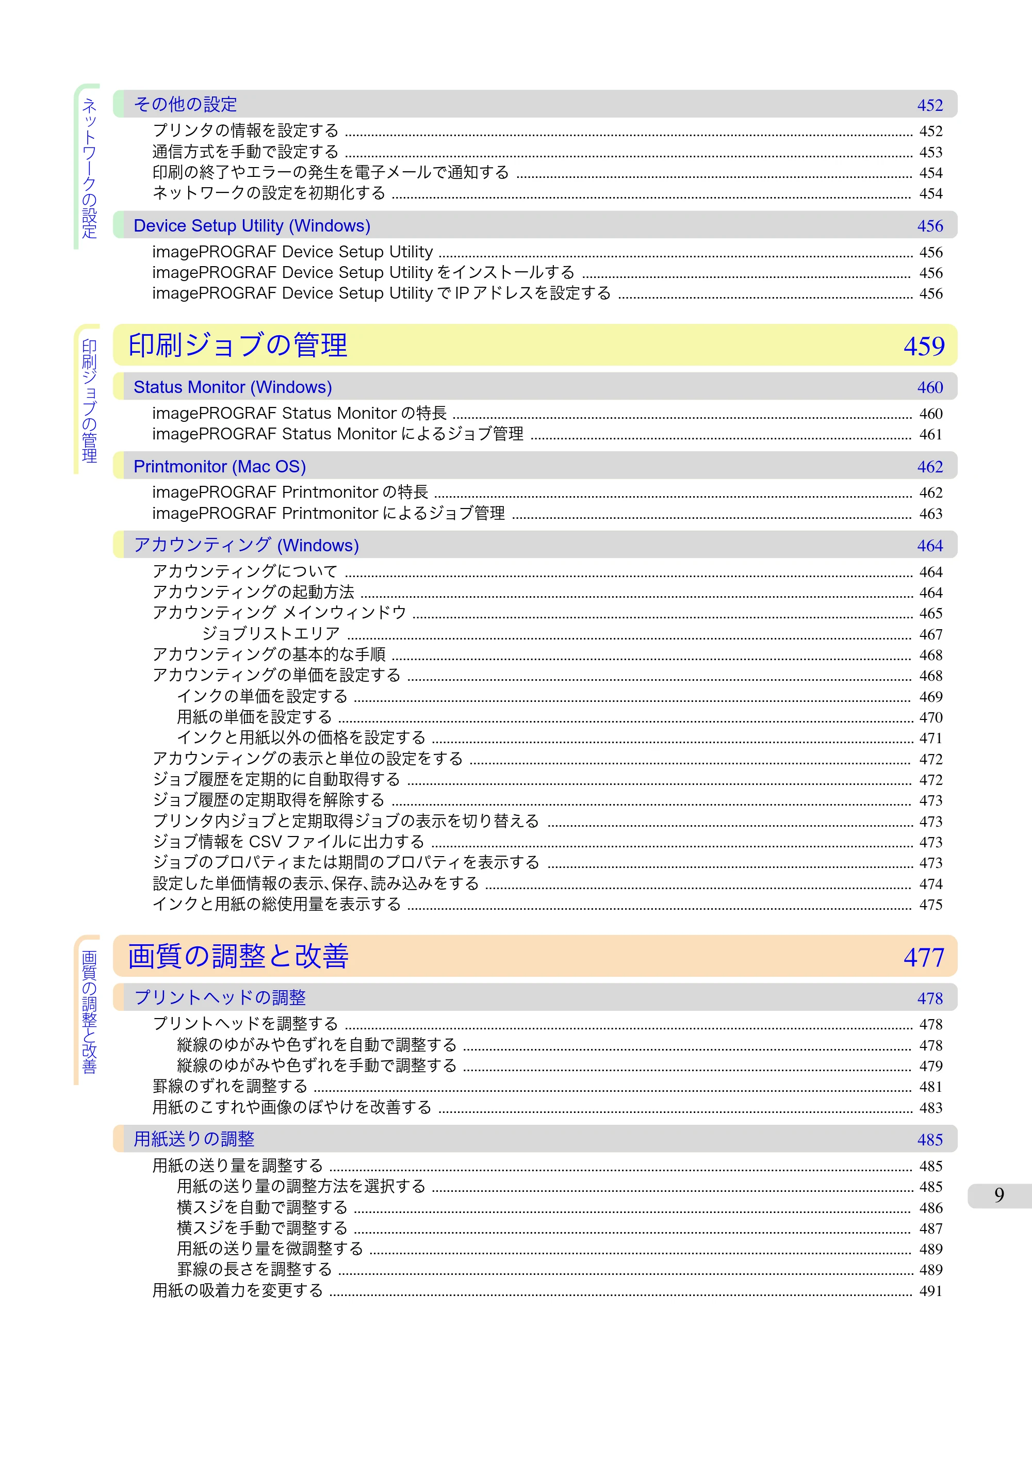Select the 印刷ジョブの管理 side tab
1032x1459 pixels.
tap(88, 400)
